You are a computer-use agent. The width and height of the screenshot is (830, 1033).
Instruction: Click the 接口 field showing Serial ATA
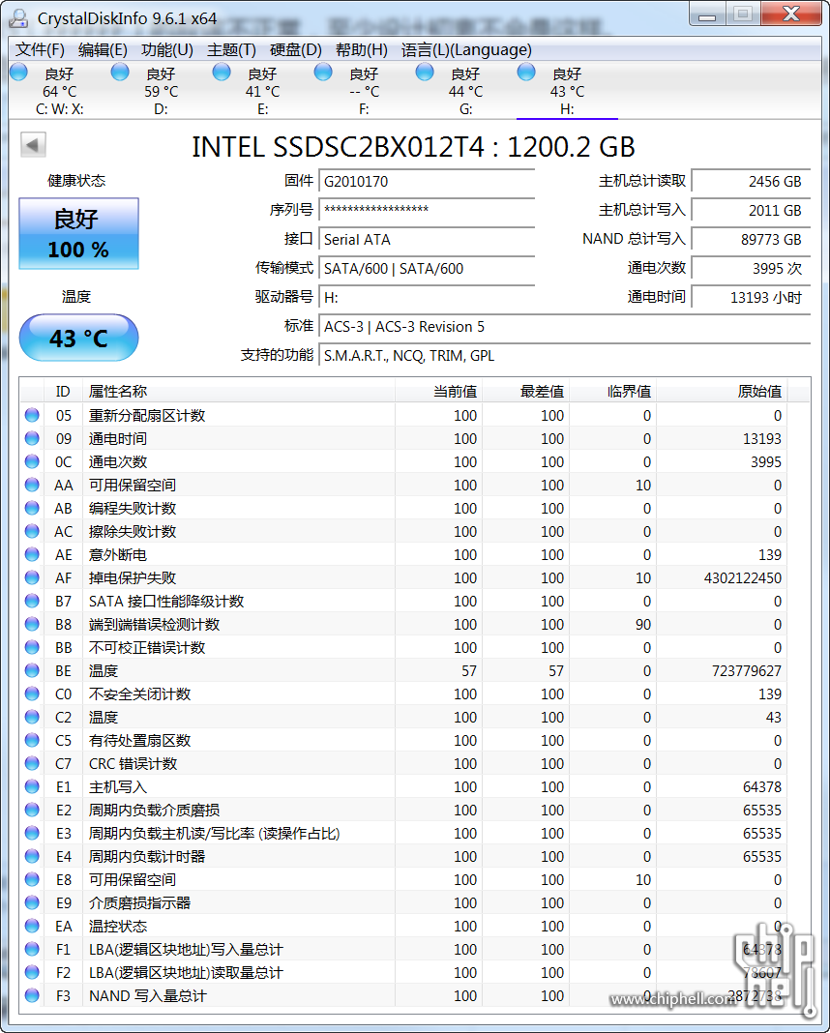(x=427, y=239)
